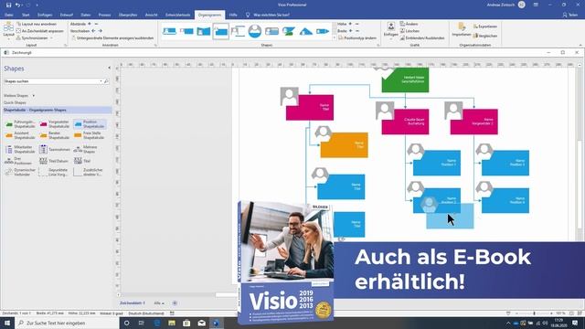Select the third shape style in the gallery
Image resolution: width=585 pixels, height=329 pixels.
204,31
